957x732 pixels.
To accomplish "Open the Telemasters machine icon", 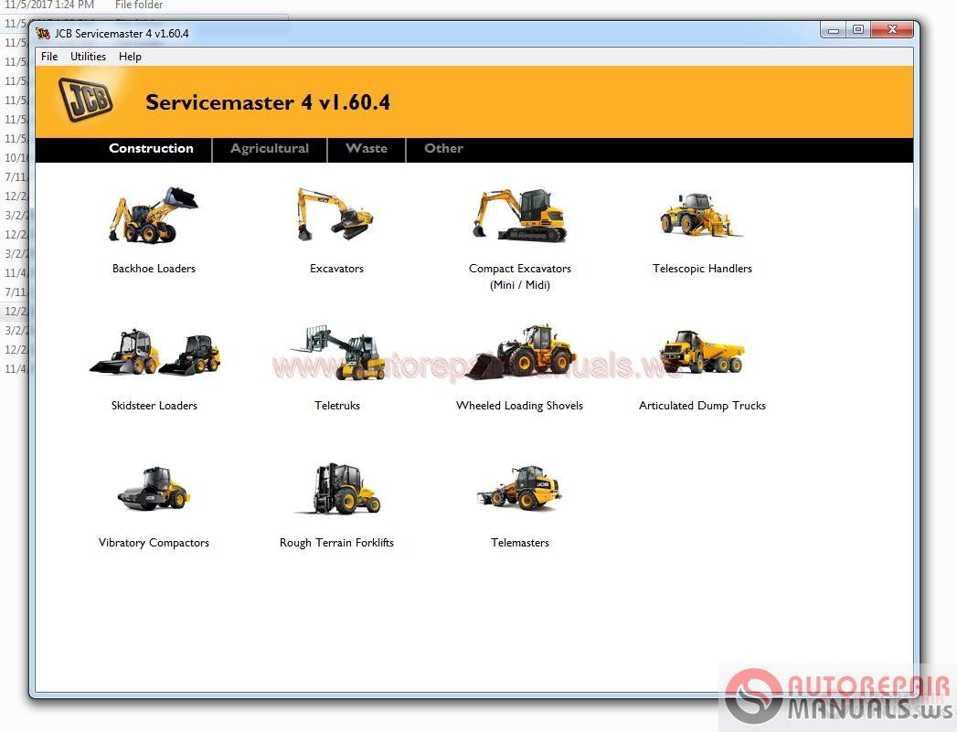I will (519, 489).
